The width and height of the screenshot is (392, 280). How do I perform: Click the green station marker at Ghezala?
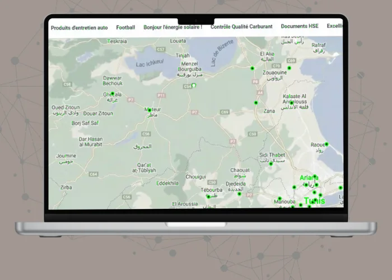pos(113,94)
